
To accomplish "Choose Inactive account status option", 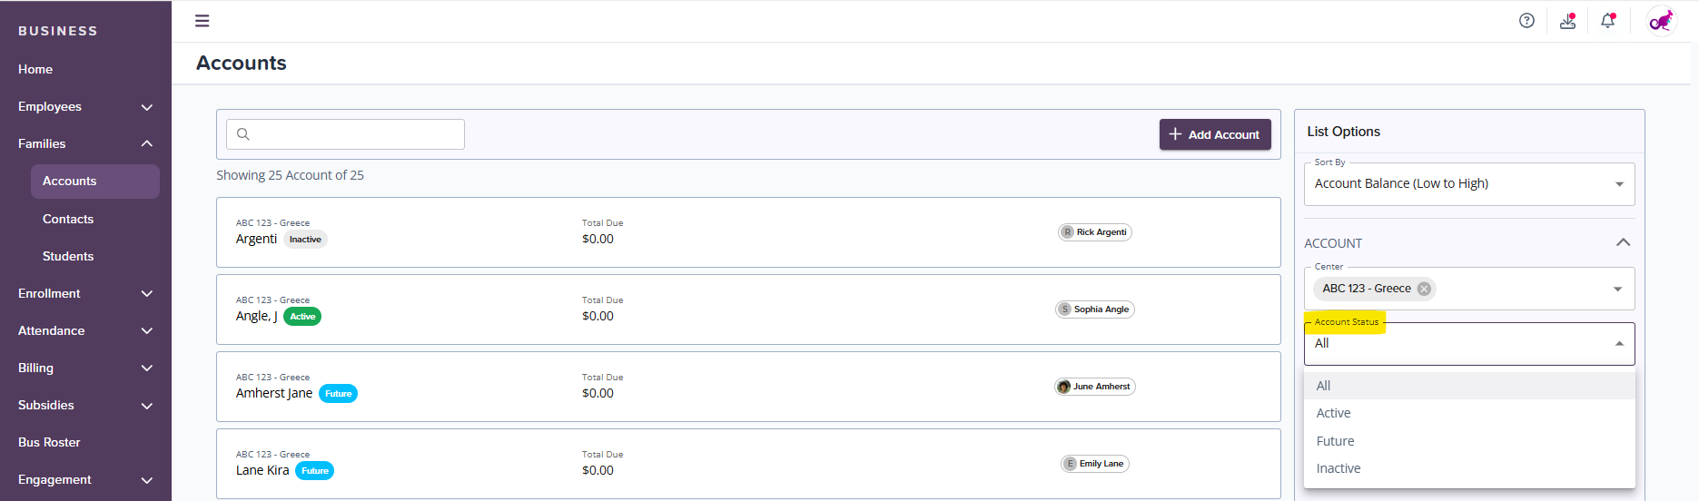I will click(x=1338, y=468).
